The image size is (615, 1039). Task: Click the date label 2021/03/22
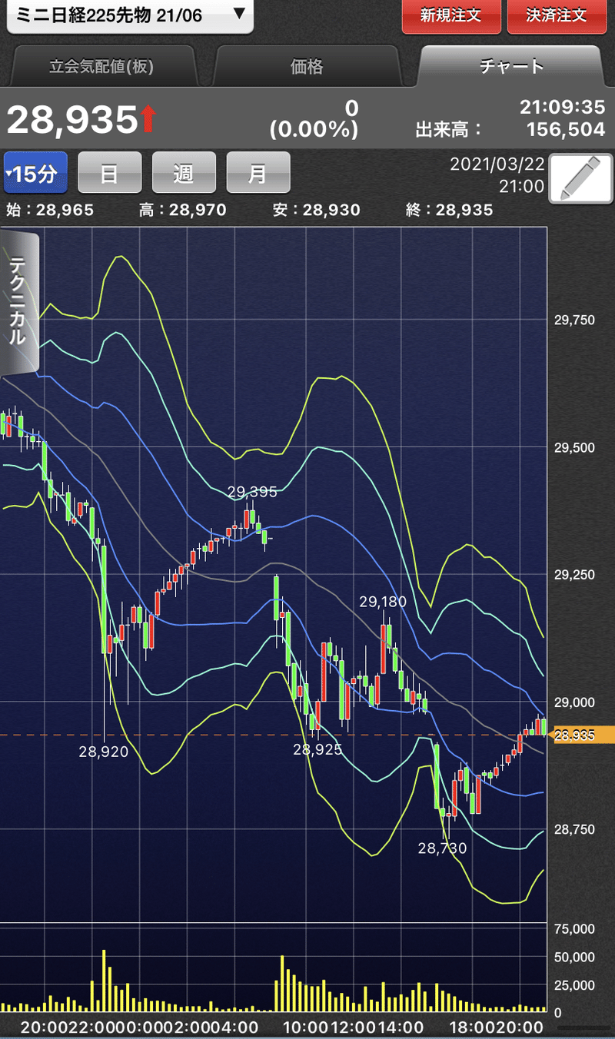497,164
